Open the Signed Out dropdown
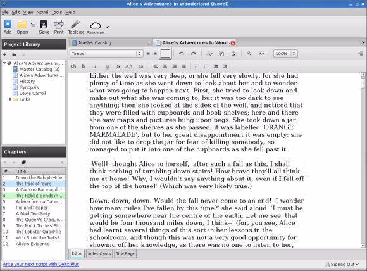This screenshot has width=367, height=271. click(342, 264)
